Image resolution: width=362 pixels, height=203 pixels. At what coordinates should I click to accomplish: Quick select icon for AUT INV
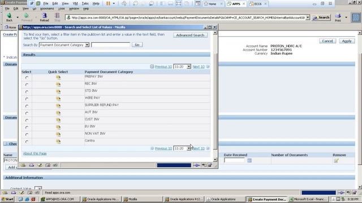point(58,113)
